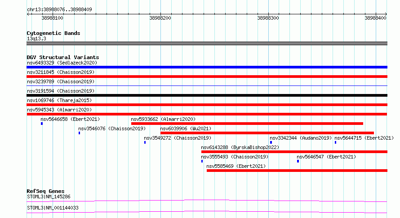Click the gray 13q13.3 cytogenetic band bar
The image size is (400, 218).
(x=207, y=43)
